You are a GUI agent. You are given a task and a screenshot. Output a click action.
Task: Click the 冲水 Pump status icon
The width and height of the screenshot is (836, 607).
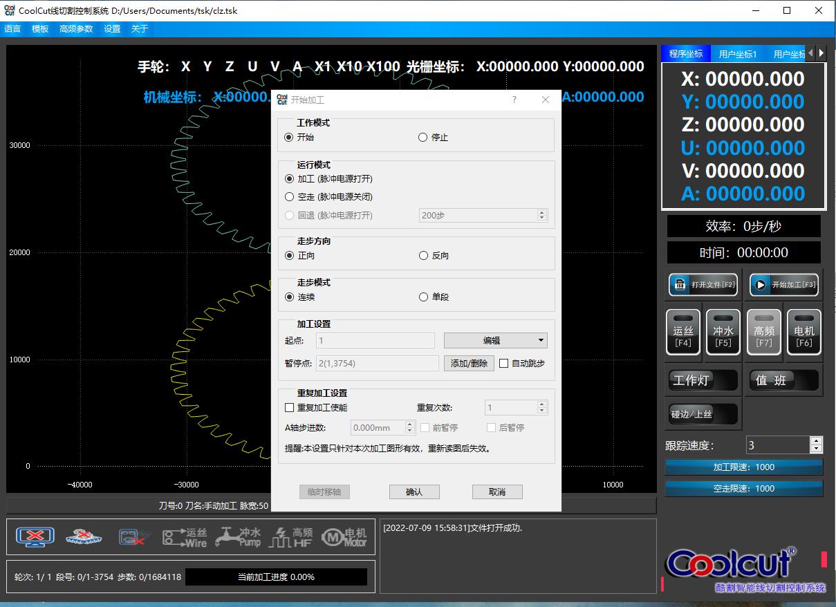(x=238, y=536)
